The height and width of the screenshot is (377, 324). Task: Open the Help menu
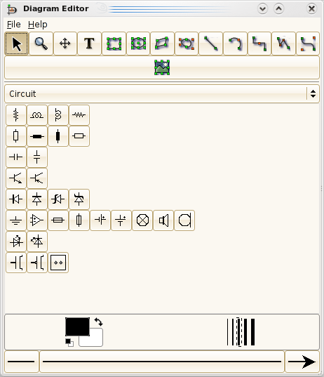pyautogui.click(x=37, y=25)
